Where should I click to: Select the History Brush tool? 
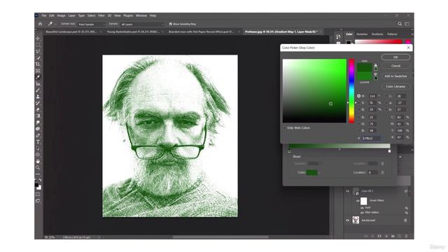tap(38, 103)
